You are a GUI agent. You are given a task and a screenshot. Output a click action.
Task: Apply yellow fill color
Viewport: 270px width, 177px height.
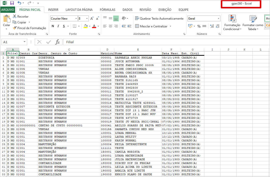coord(86,26)
